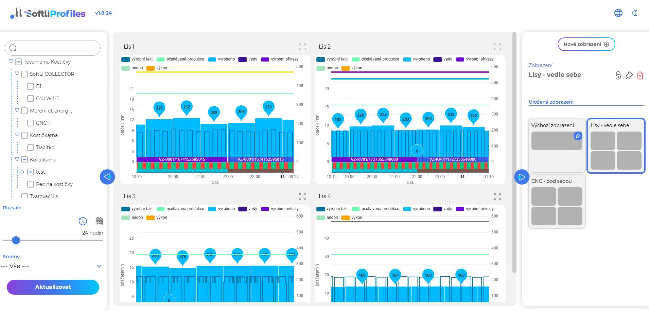Screen dimensions: 649x311
Task: Adjust the 24 hodin range slider handle
Action: [16, 240]
